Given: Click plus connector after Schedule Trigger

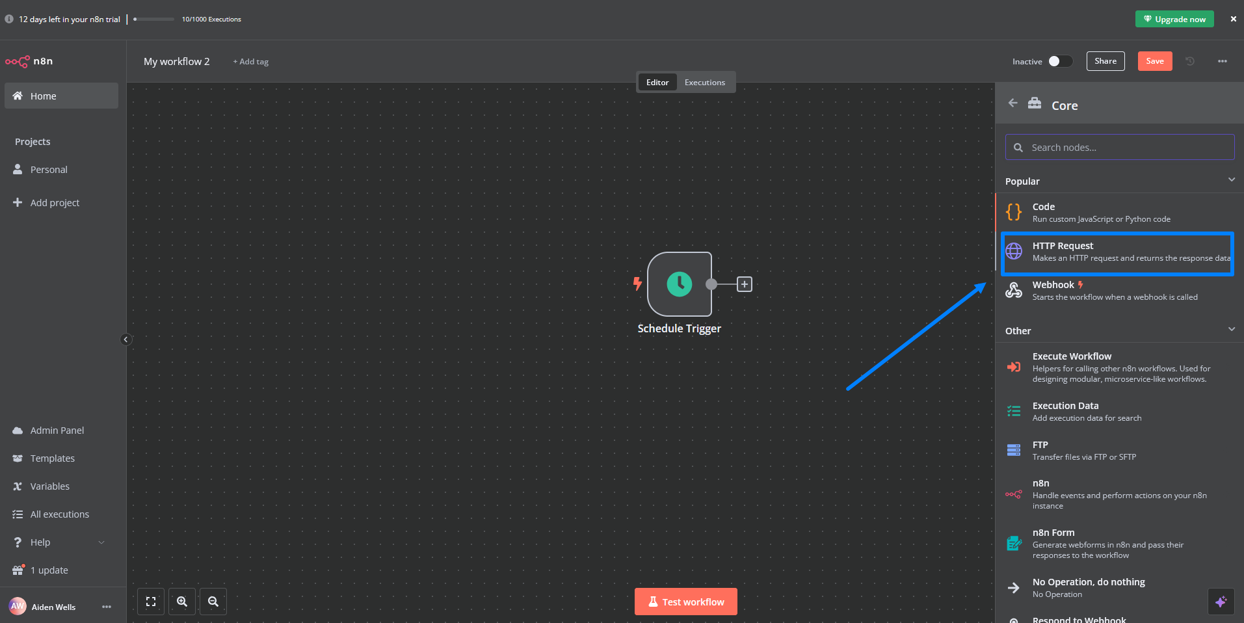Looking at the screenshot, I should [x=745, y=284].
